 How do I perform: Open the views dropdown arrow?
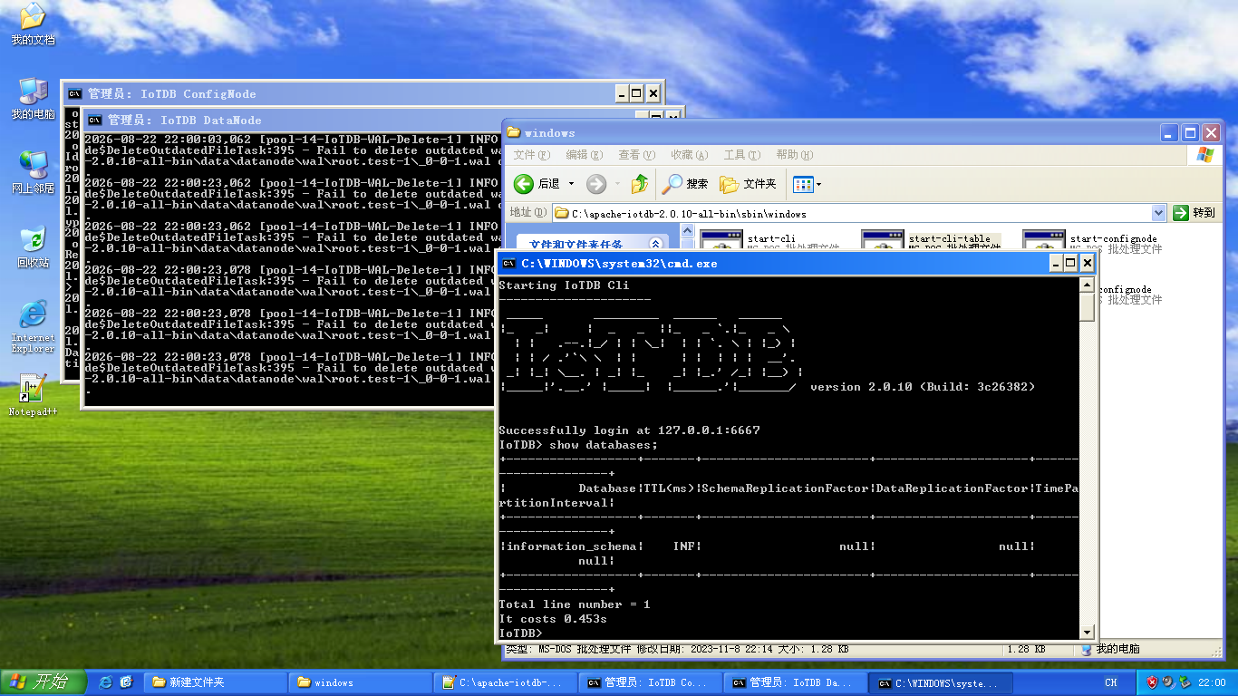click(818, 184)
